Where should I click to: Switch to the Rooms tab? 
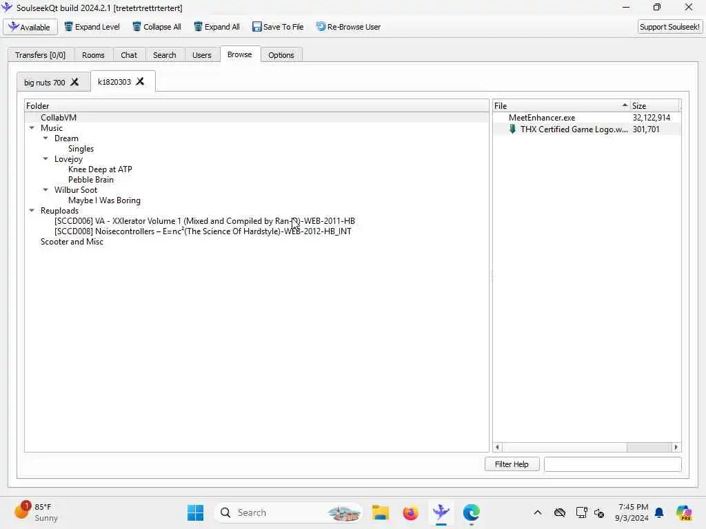(93, 55)
